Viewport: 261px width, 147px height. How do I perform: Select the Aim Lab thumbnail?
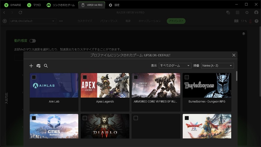pos(54,85)
